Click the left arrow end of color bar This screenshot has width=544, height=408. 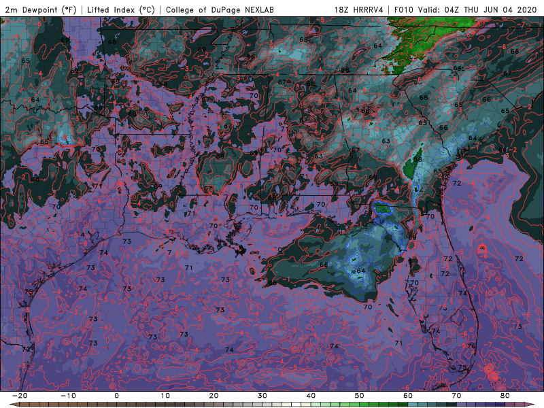point(13,405)
